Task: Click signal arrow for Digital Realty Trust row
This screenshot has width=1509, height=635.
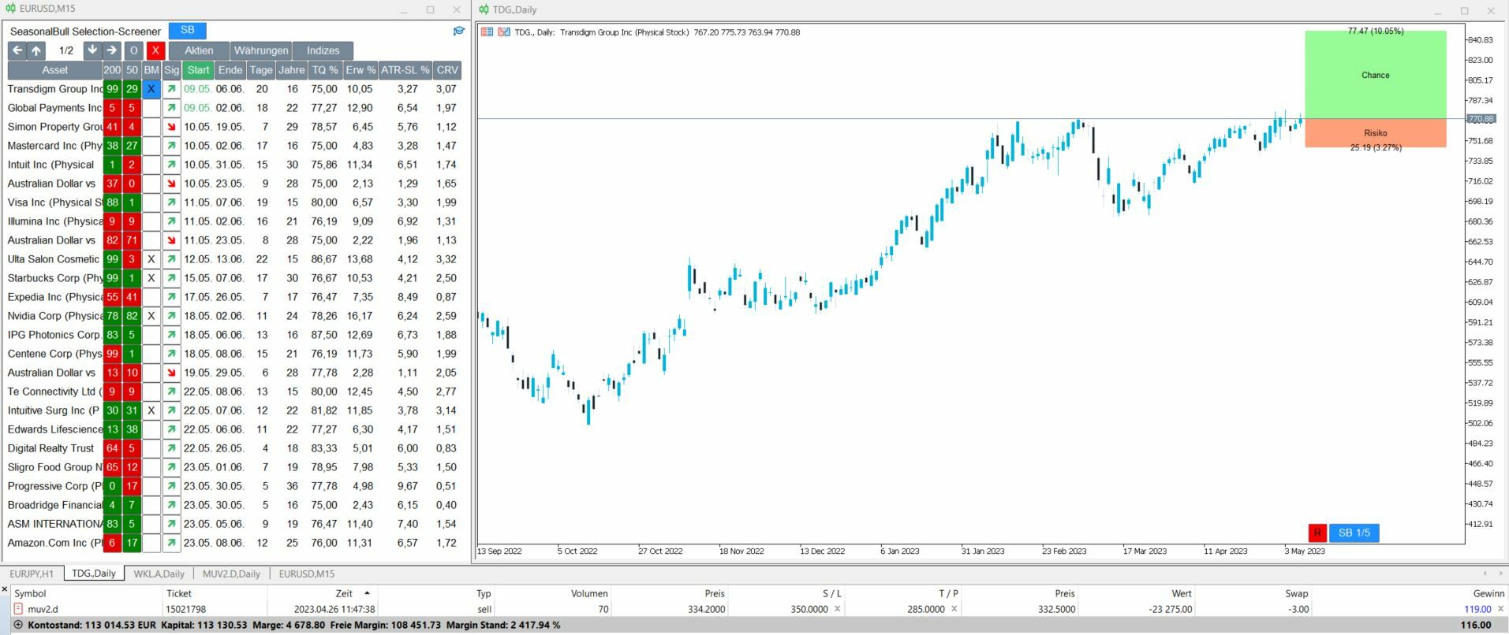Action: pyautogui.click(x=171, y=448)
